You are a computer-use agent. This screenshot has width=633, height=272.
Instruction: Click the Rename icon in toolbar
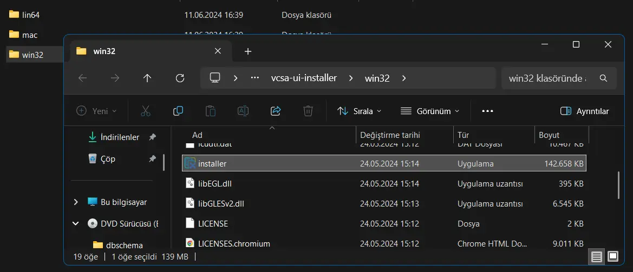243,111
